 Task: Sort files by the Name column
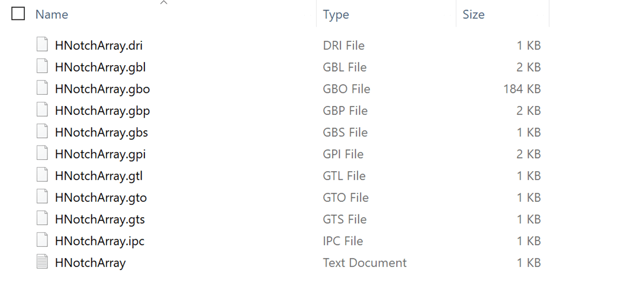point(52,15)
